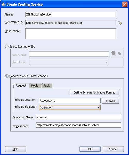Click the Namespace label
The width and height of the screenshot is (129, 155).
[20, 126]
